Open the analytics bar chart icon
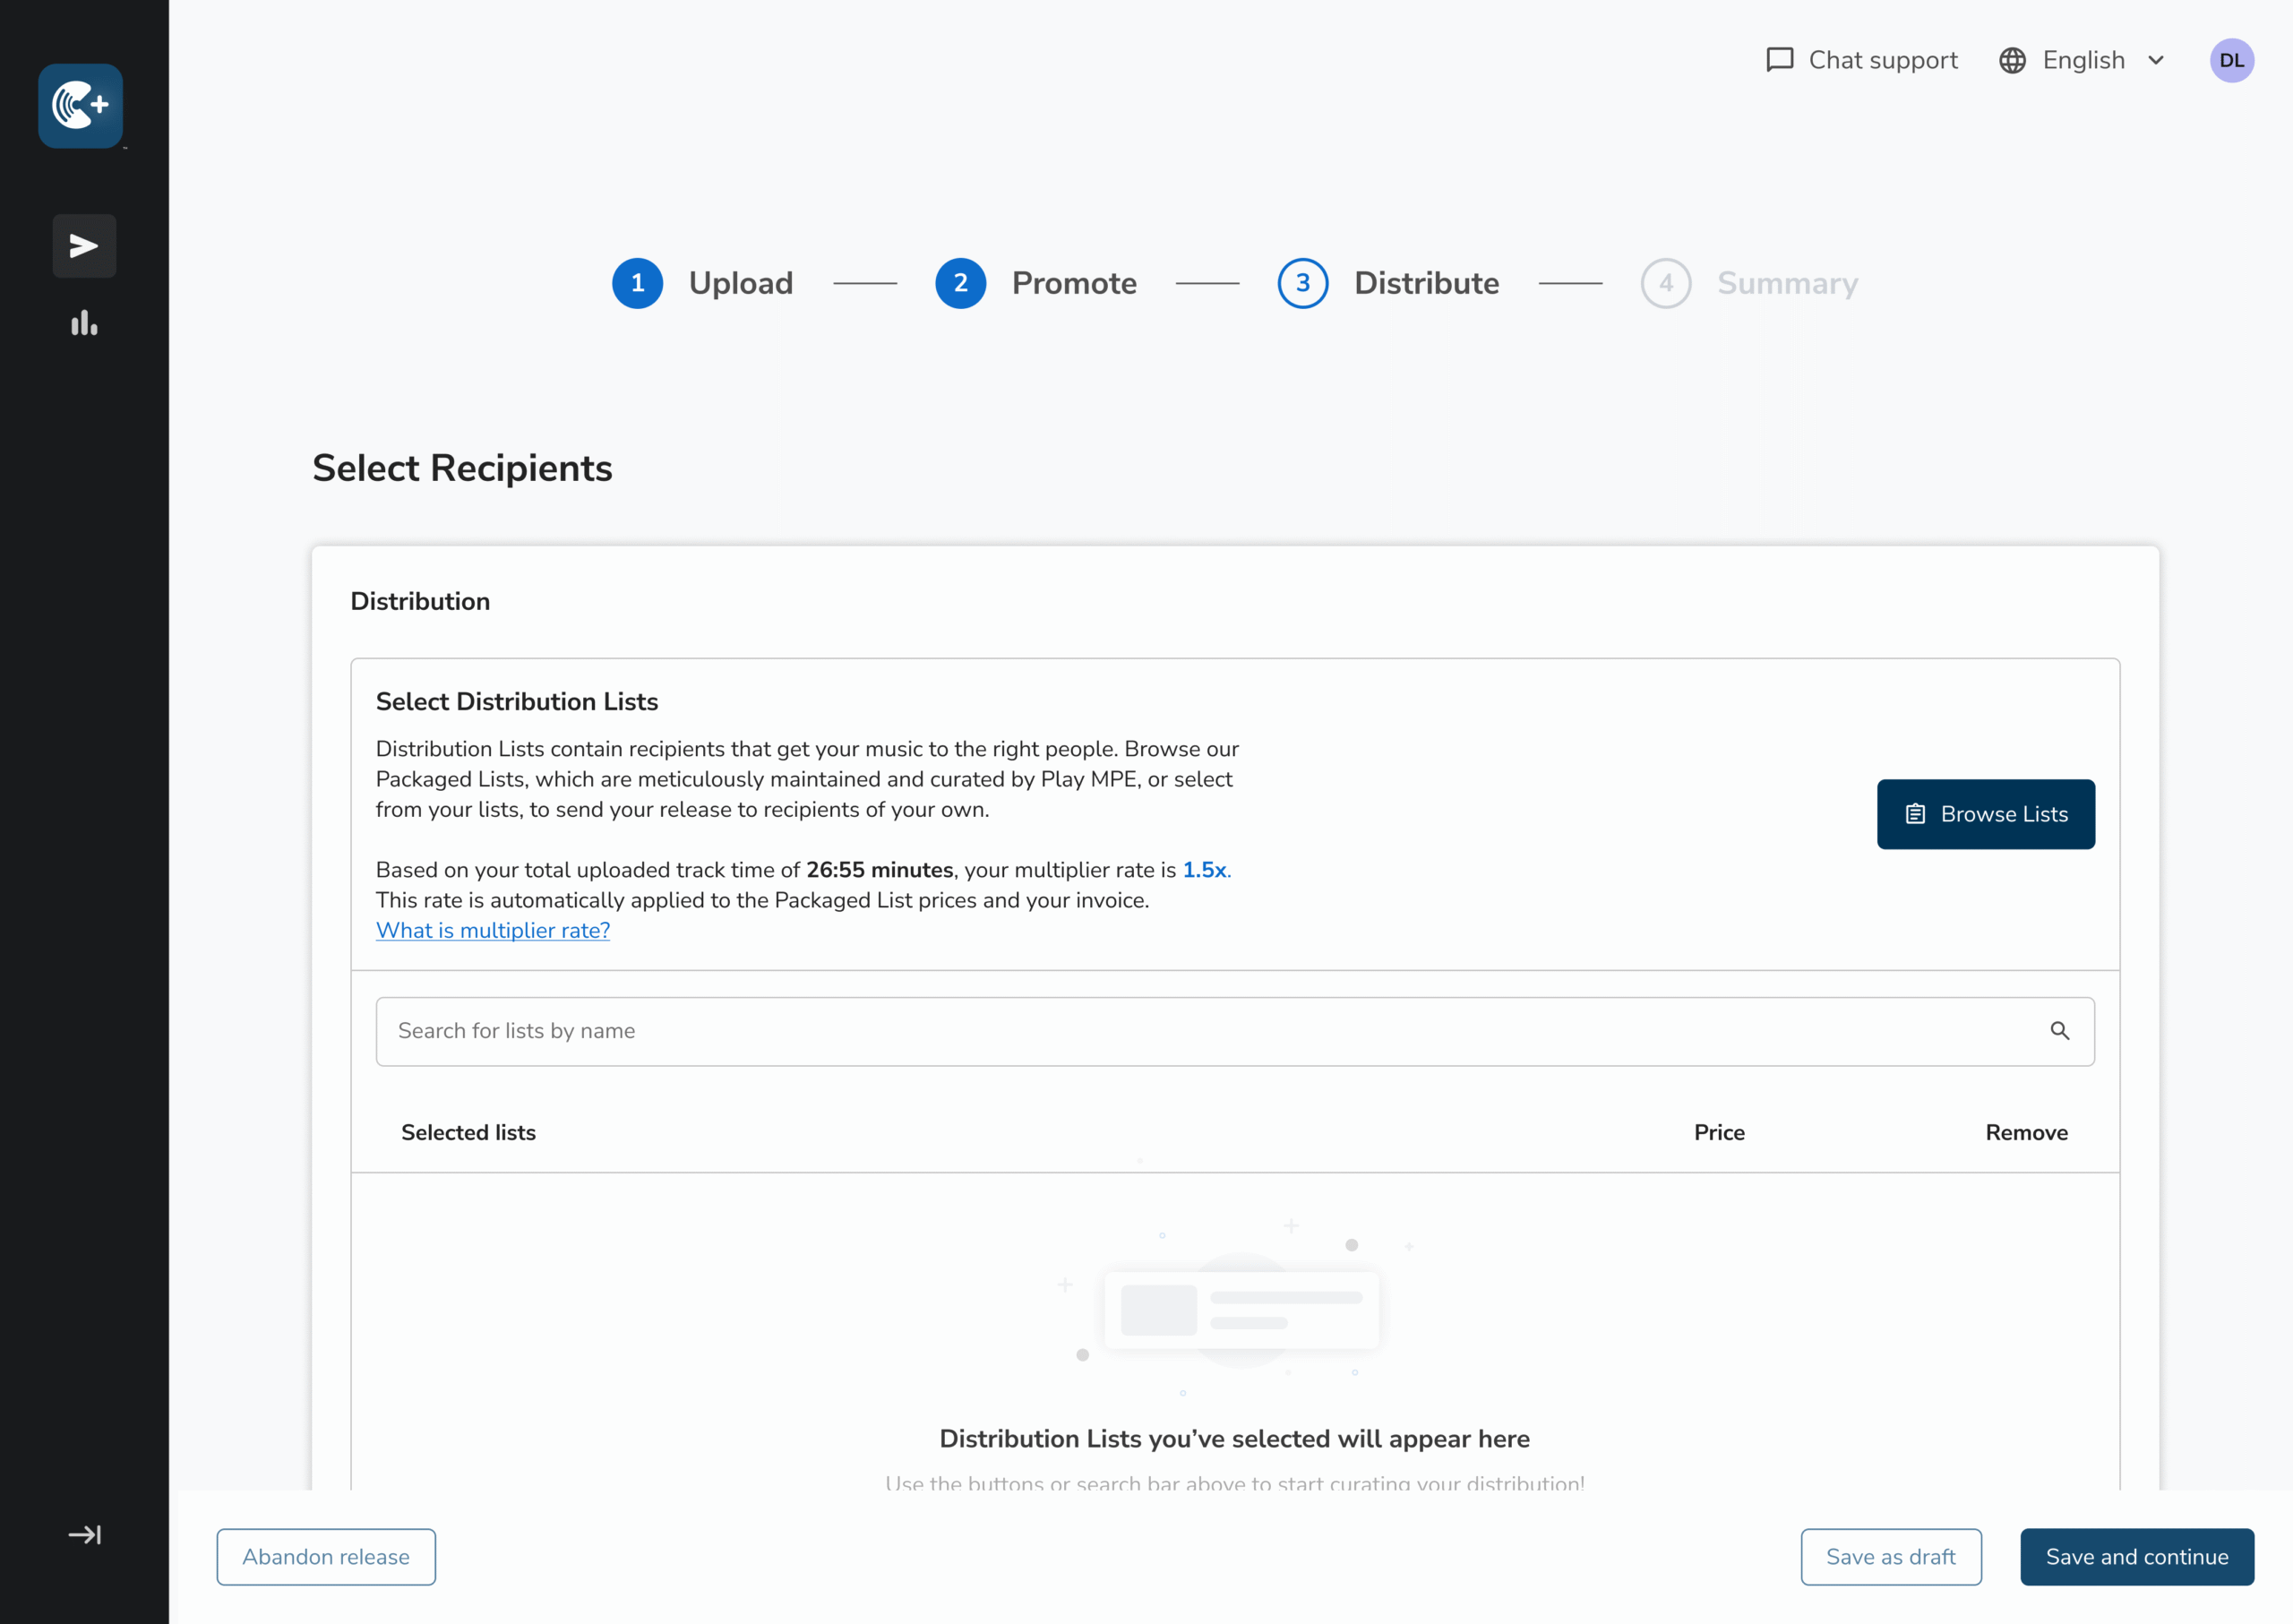2293x1624 pixels. click(x=84, y=323)
